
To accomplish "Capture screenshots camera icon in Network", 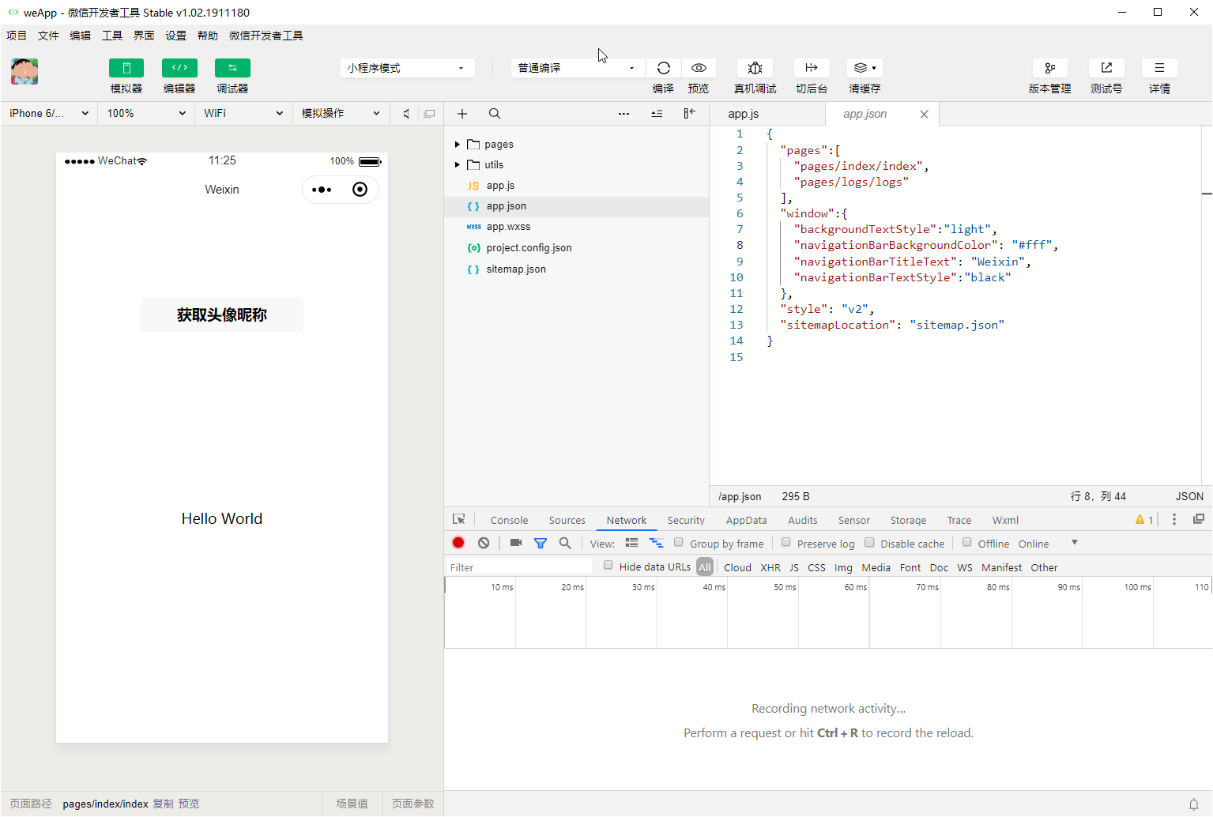I will tap(516, 543).
